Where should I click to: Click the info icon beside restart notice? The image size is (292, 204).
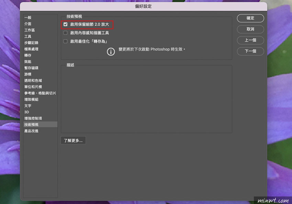tap(111, 52)
